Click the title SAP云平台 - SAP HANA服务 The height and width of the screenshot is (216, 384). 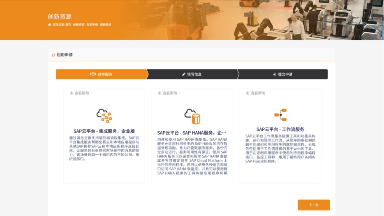pyautogui.click(x=192, y=133)
